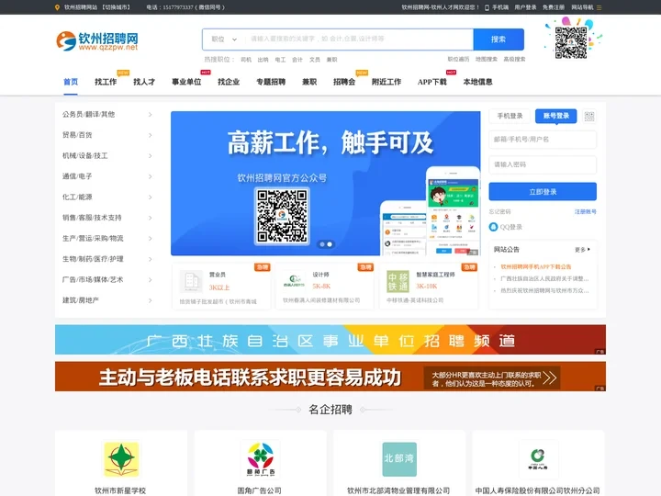
Task: Click the 营业员 job placeholder logo
Action: pos(191,281)
